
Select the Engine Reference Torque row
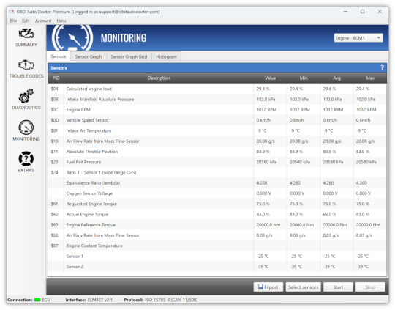[217, 225]
